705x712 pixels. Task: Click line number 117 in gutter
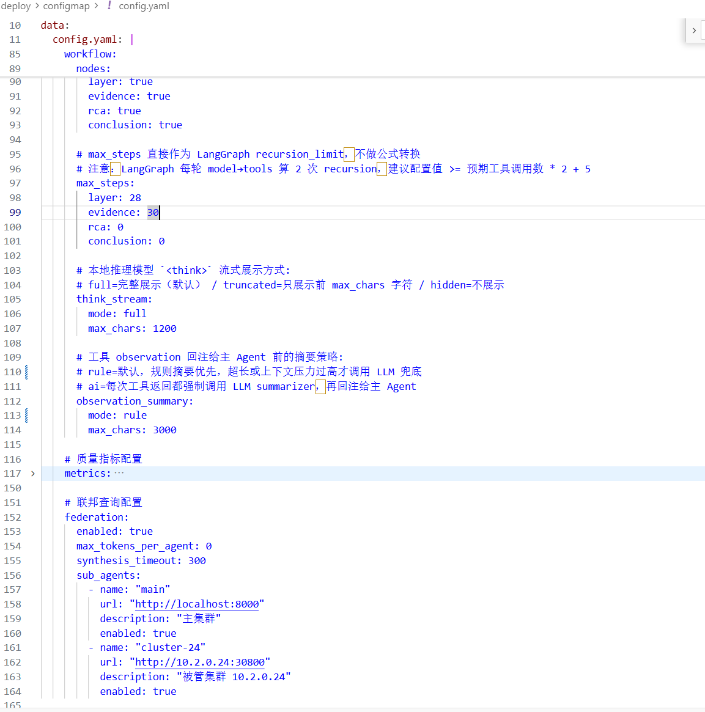coord(13,474)
